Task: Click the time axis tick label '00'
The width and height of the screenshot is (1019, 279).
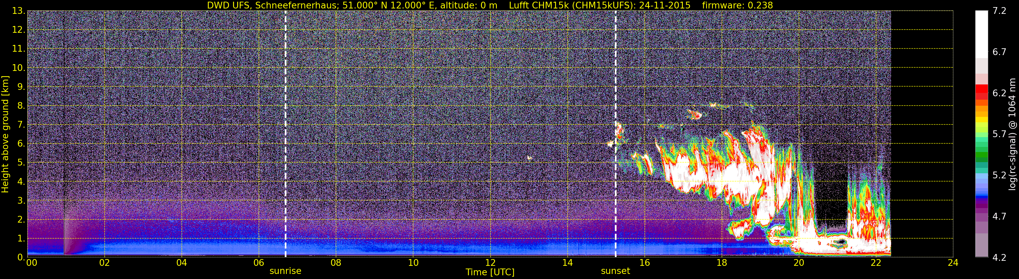Action: tap(32, 263)
